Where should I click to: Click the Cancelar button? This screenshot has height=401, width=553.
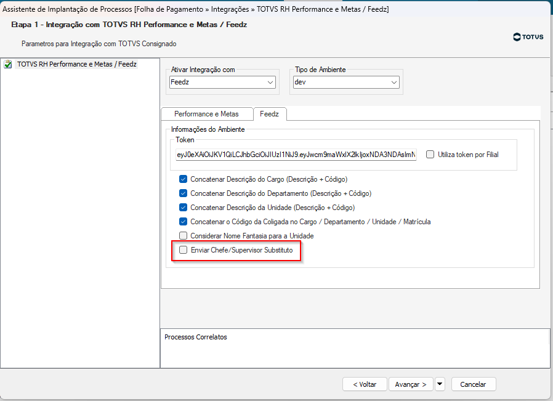pos(474,384)
